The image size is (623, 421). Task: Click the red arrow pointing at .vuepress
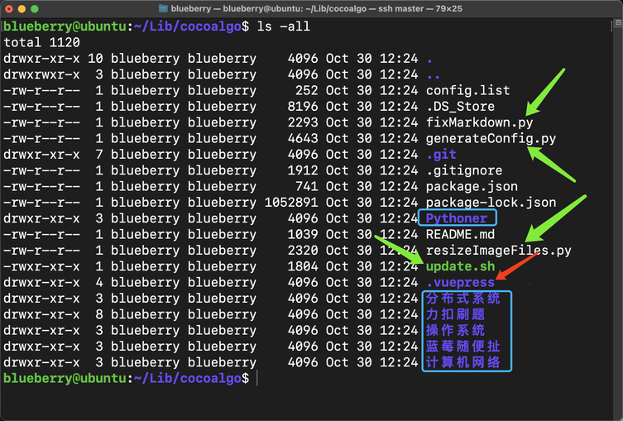pyautogui.click(x=516, y=266)
